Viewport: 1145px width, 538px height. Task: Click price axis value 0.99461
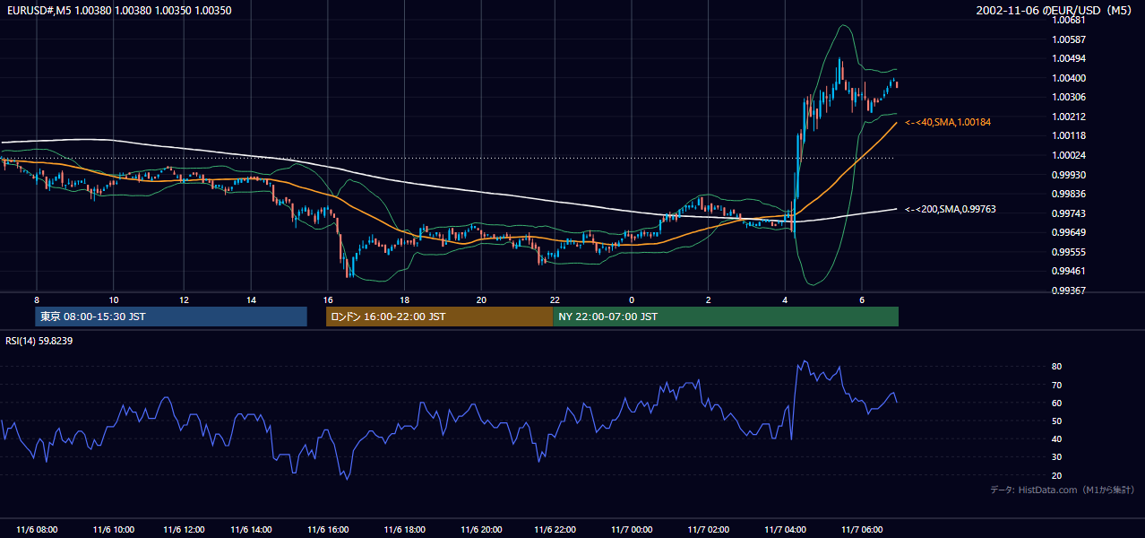[x=1068, y=271]
